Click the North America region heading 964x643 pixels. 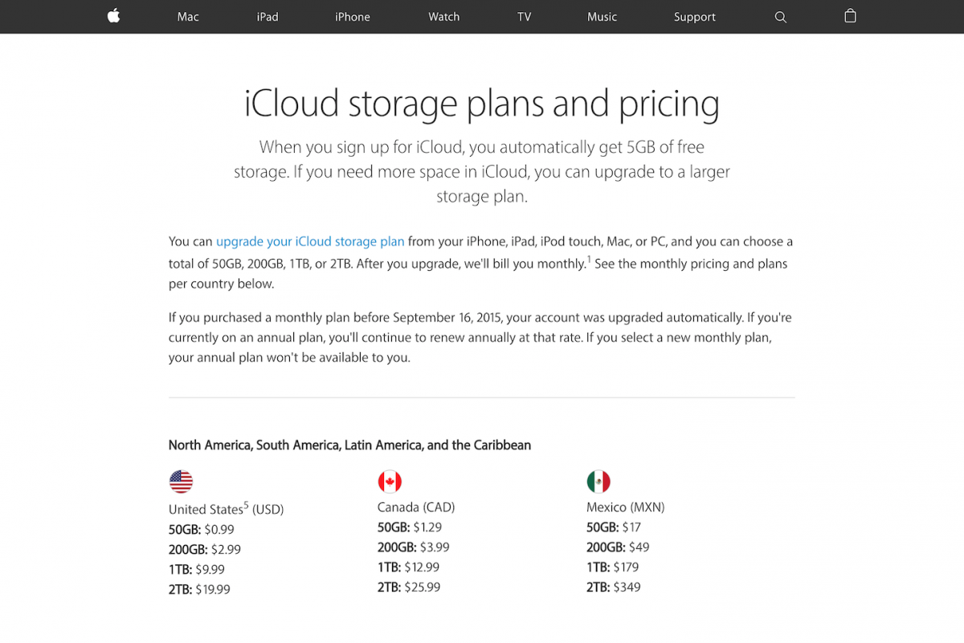tap(349, 444)
